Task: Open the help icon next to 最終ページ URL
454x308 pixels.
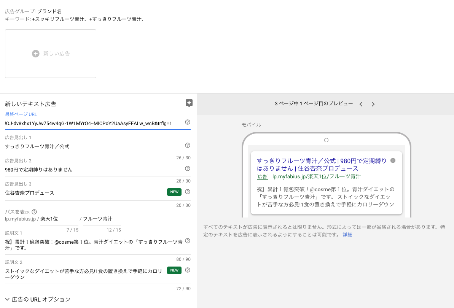Action: (x=187, y=123)
